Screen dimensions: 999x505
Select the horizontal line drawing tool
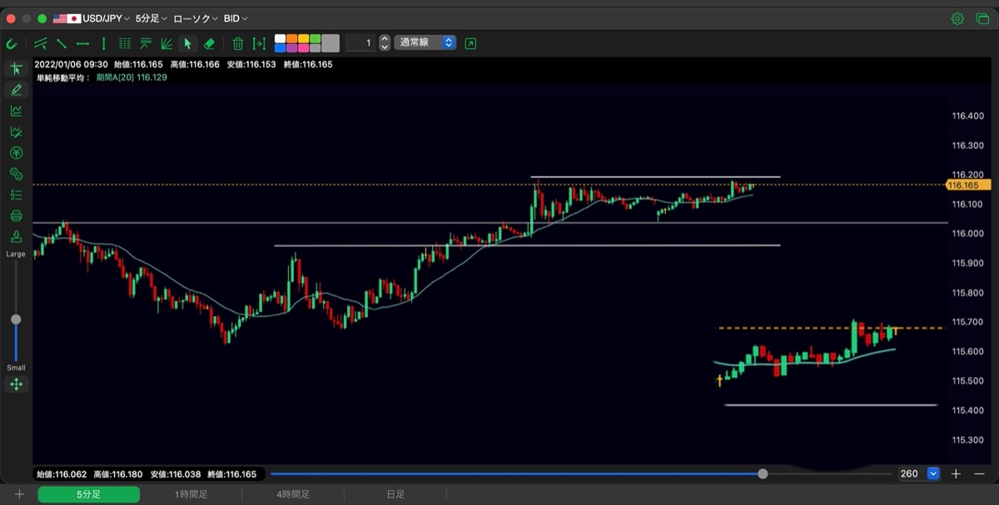[x=82, y=43]
